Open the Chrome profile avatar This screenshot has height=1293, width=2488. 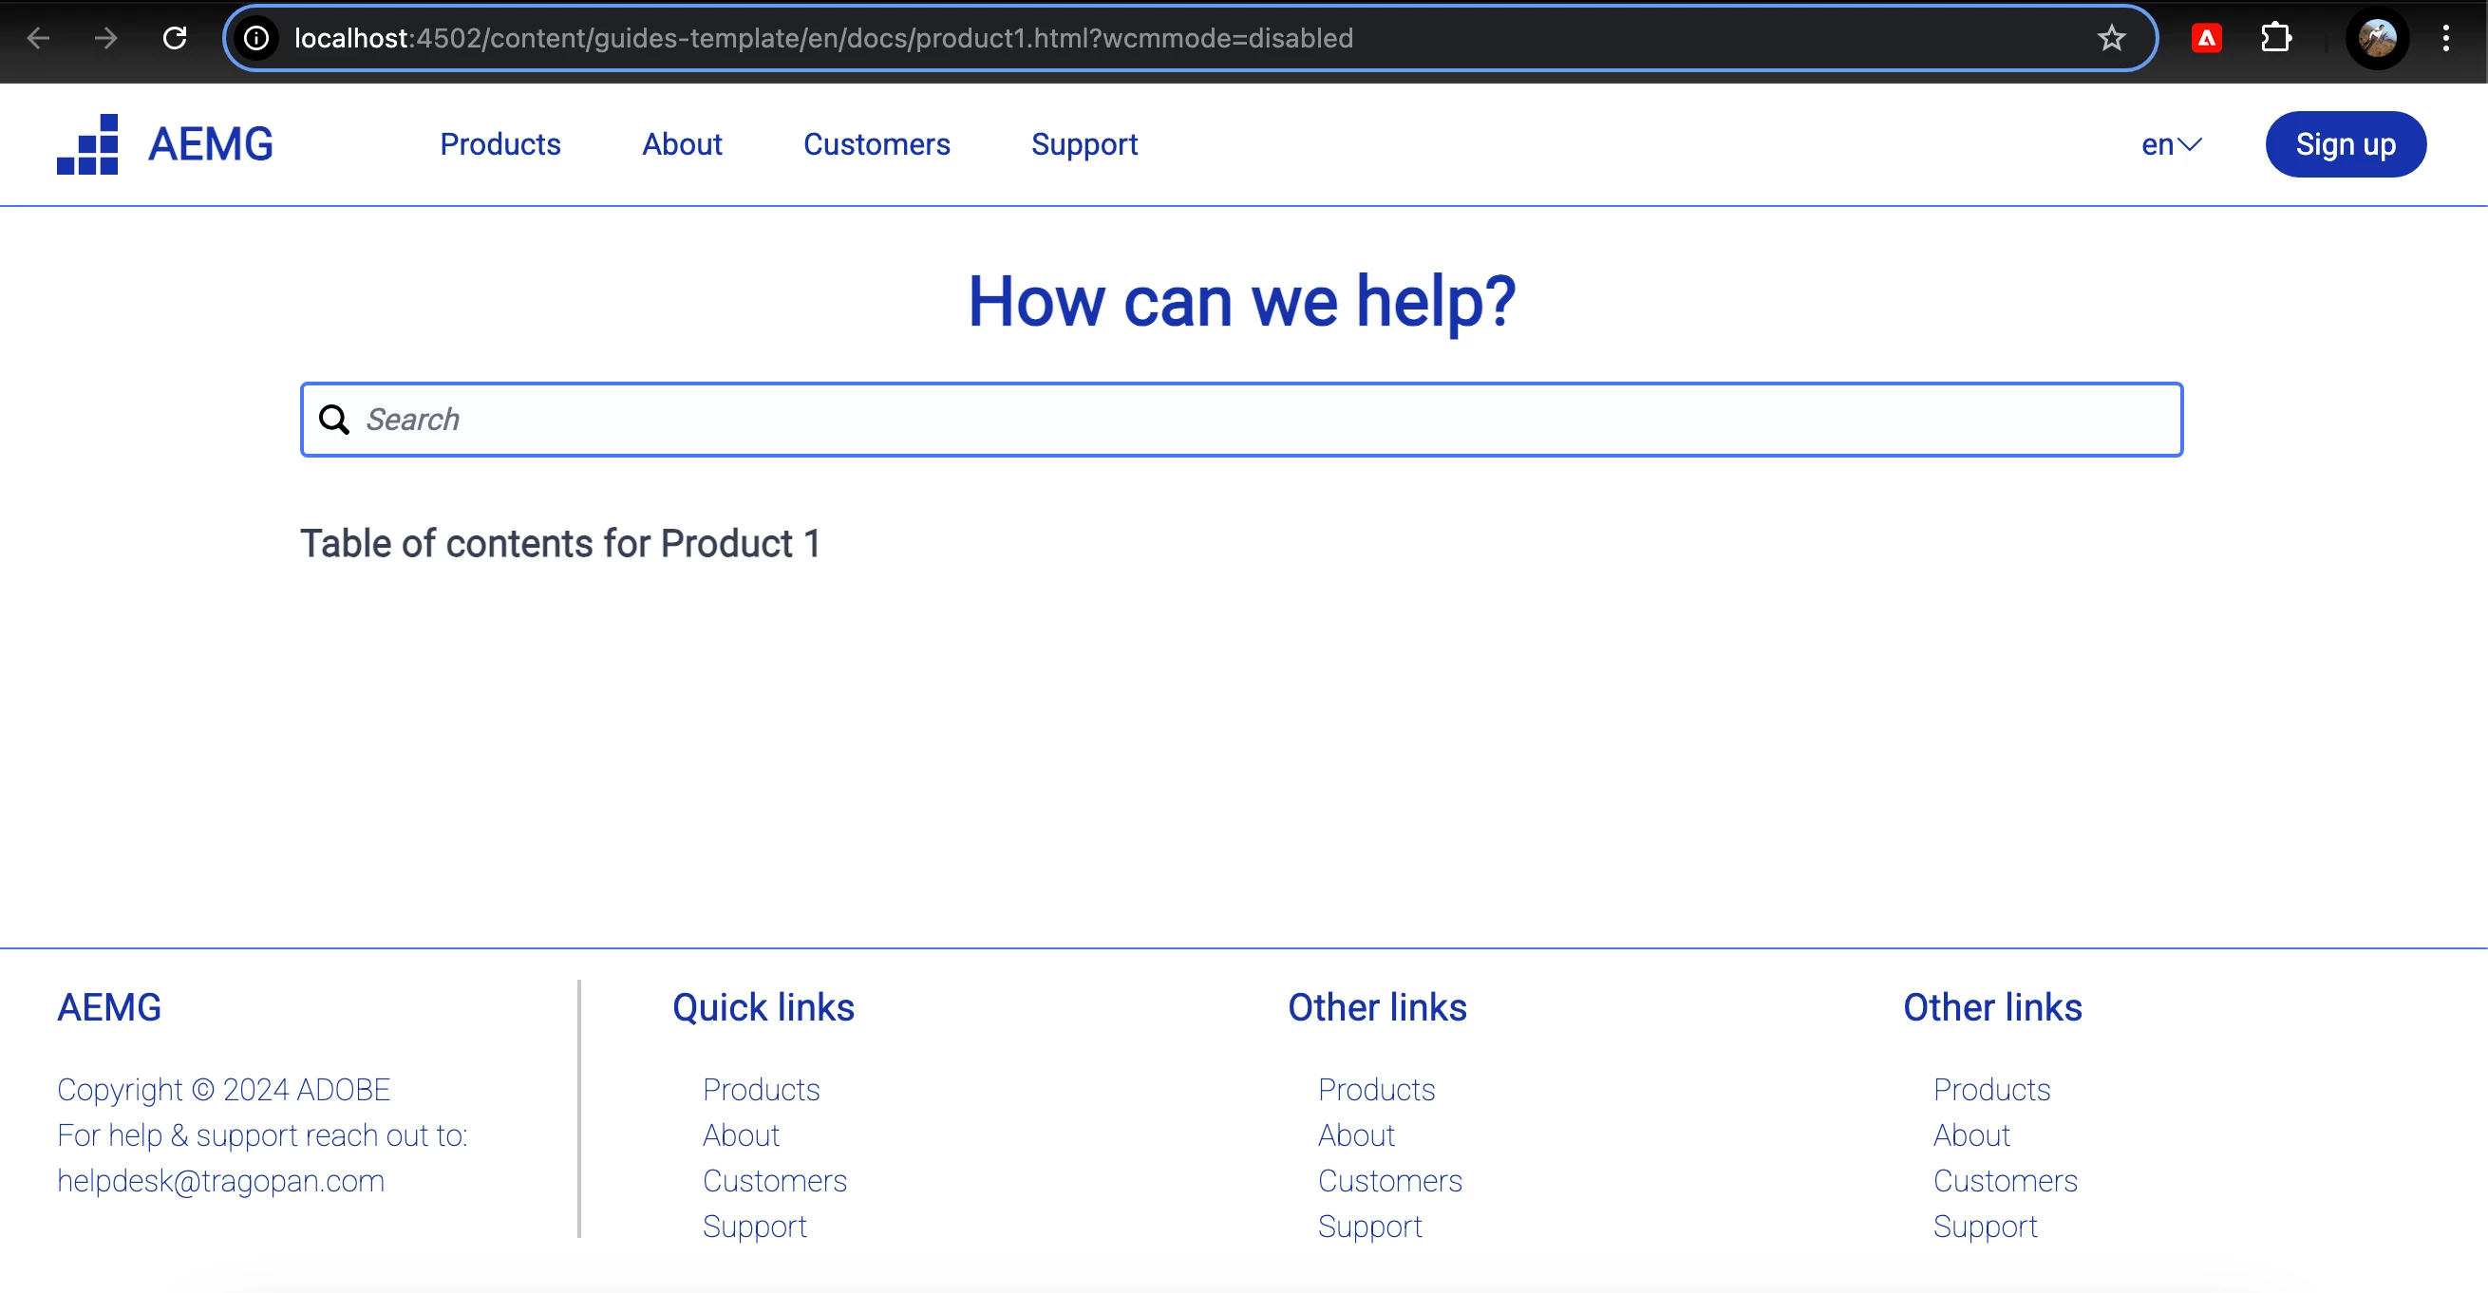click(2377, 38)
